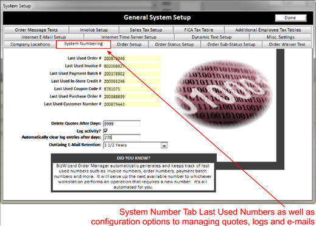Click the clear log entries days field
The image size is (316, 226).
[x=122, y=138]
